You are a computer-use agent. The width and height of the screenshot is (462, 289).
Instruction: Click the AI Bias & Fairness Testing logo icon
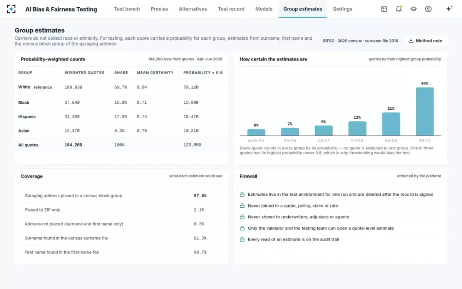(x=12, y=9)
